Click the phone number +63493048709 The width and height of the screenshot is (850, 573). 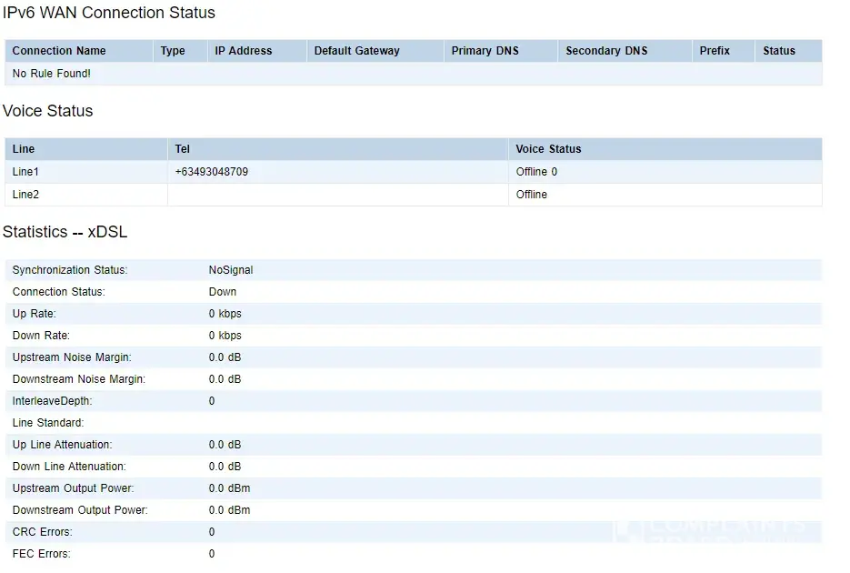[212, 172]
